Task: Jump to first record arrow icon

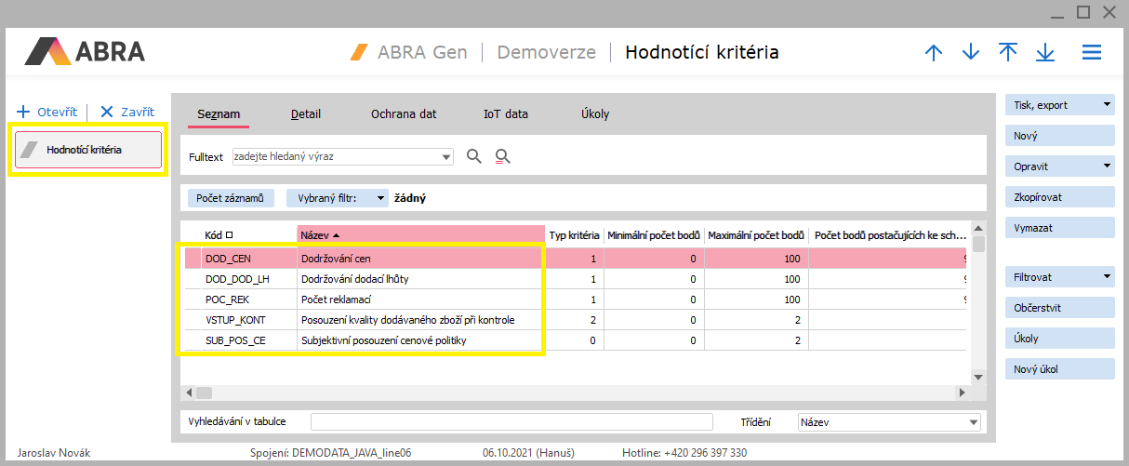Action: (1008, 53)
